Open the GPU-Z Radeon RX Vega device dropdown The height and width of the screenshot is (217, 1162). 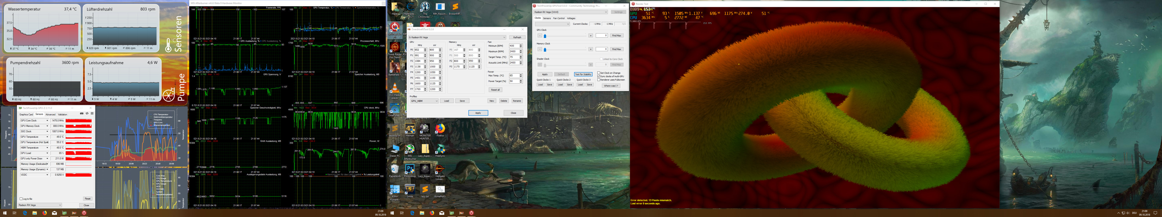pyautogui.click(x=40, y=205)
